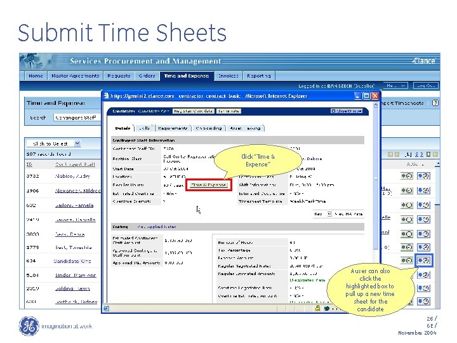Click green timesheet icon for row 634
Screen dimensions: 457x343
point(407,260)
